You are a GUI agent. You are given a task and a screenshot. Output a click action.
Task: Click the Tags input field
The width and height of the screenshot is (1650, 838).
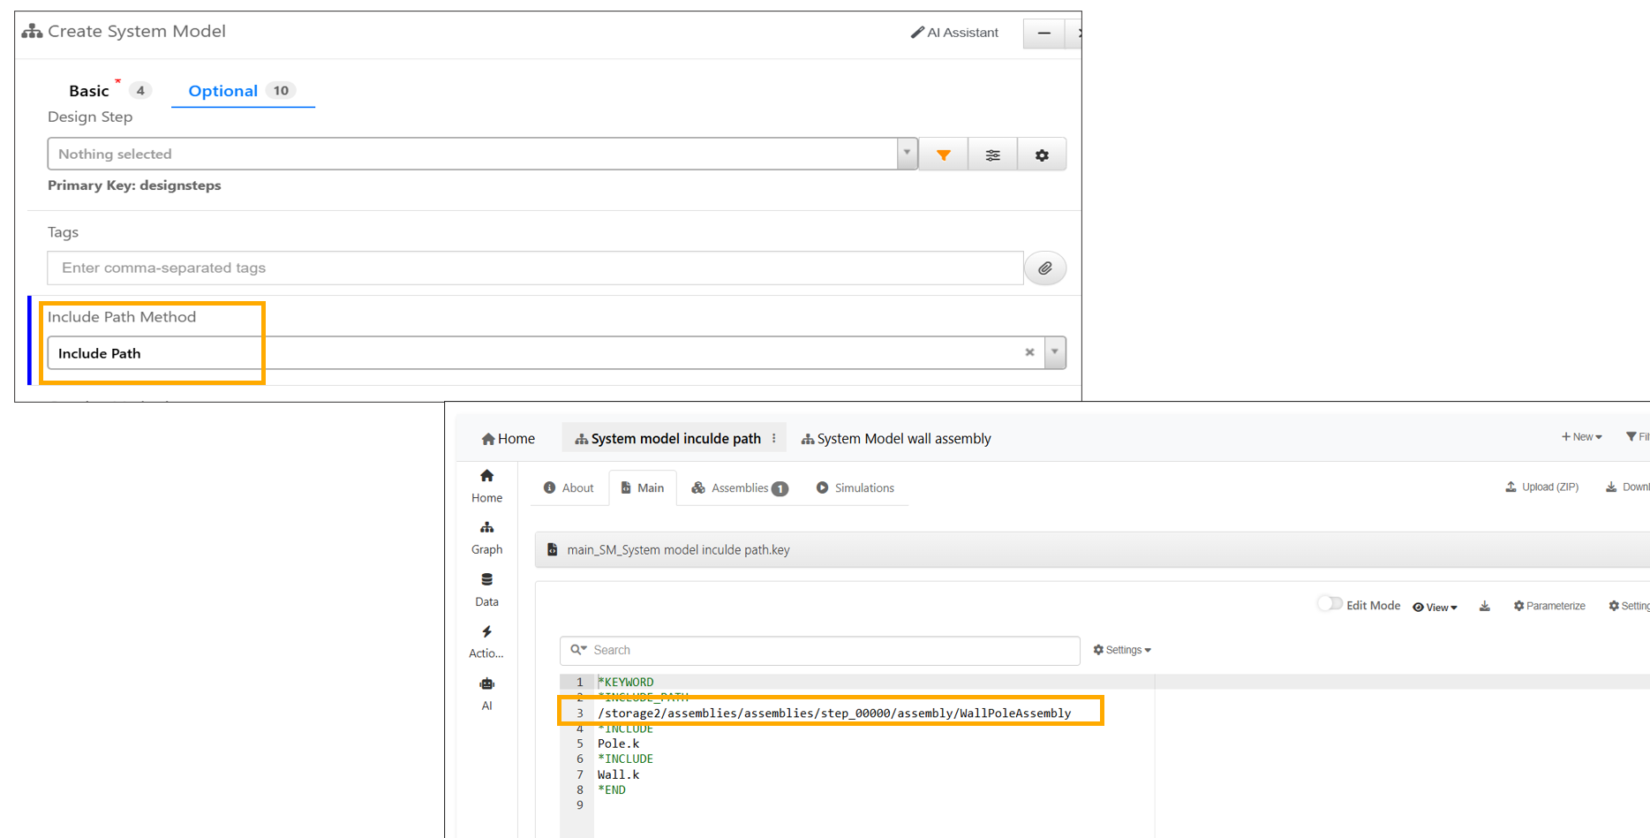tap(534, 268)
